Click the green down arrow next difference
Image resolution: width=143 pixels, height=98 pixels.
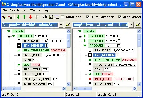(x=18, y=17)
